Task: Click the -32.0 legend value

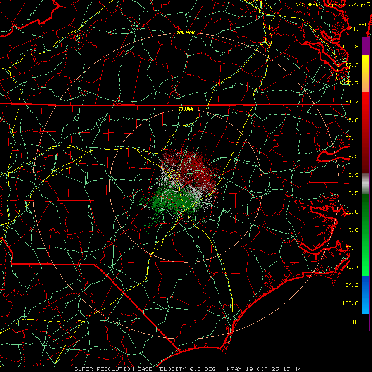Action: point(350,212)
